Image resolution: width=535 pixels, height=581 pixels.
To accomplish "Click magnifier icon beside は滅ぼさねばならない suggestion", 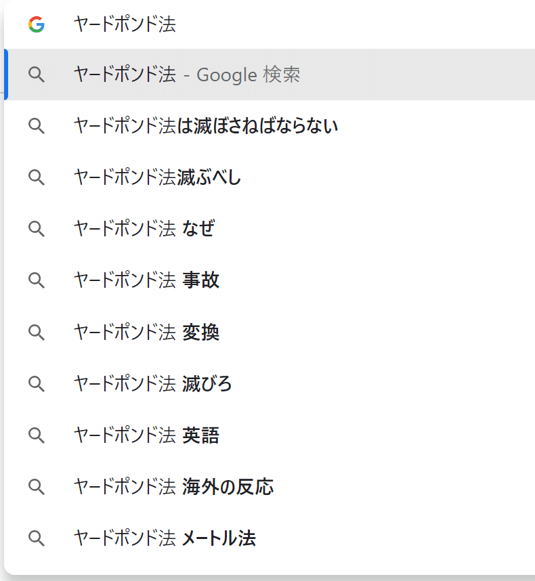I will click(x=37, y=126).
